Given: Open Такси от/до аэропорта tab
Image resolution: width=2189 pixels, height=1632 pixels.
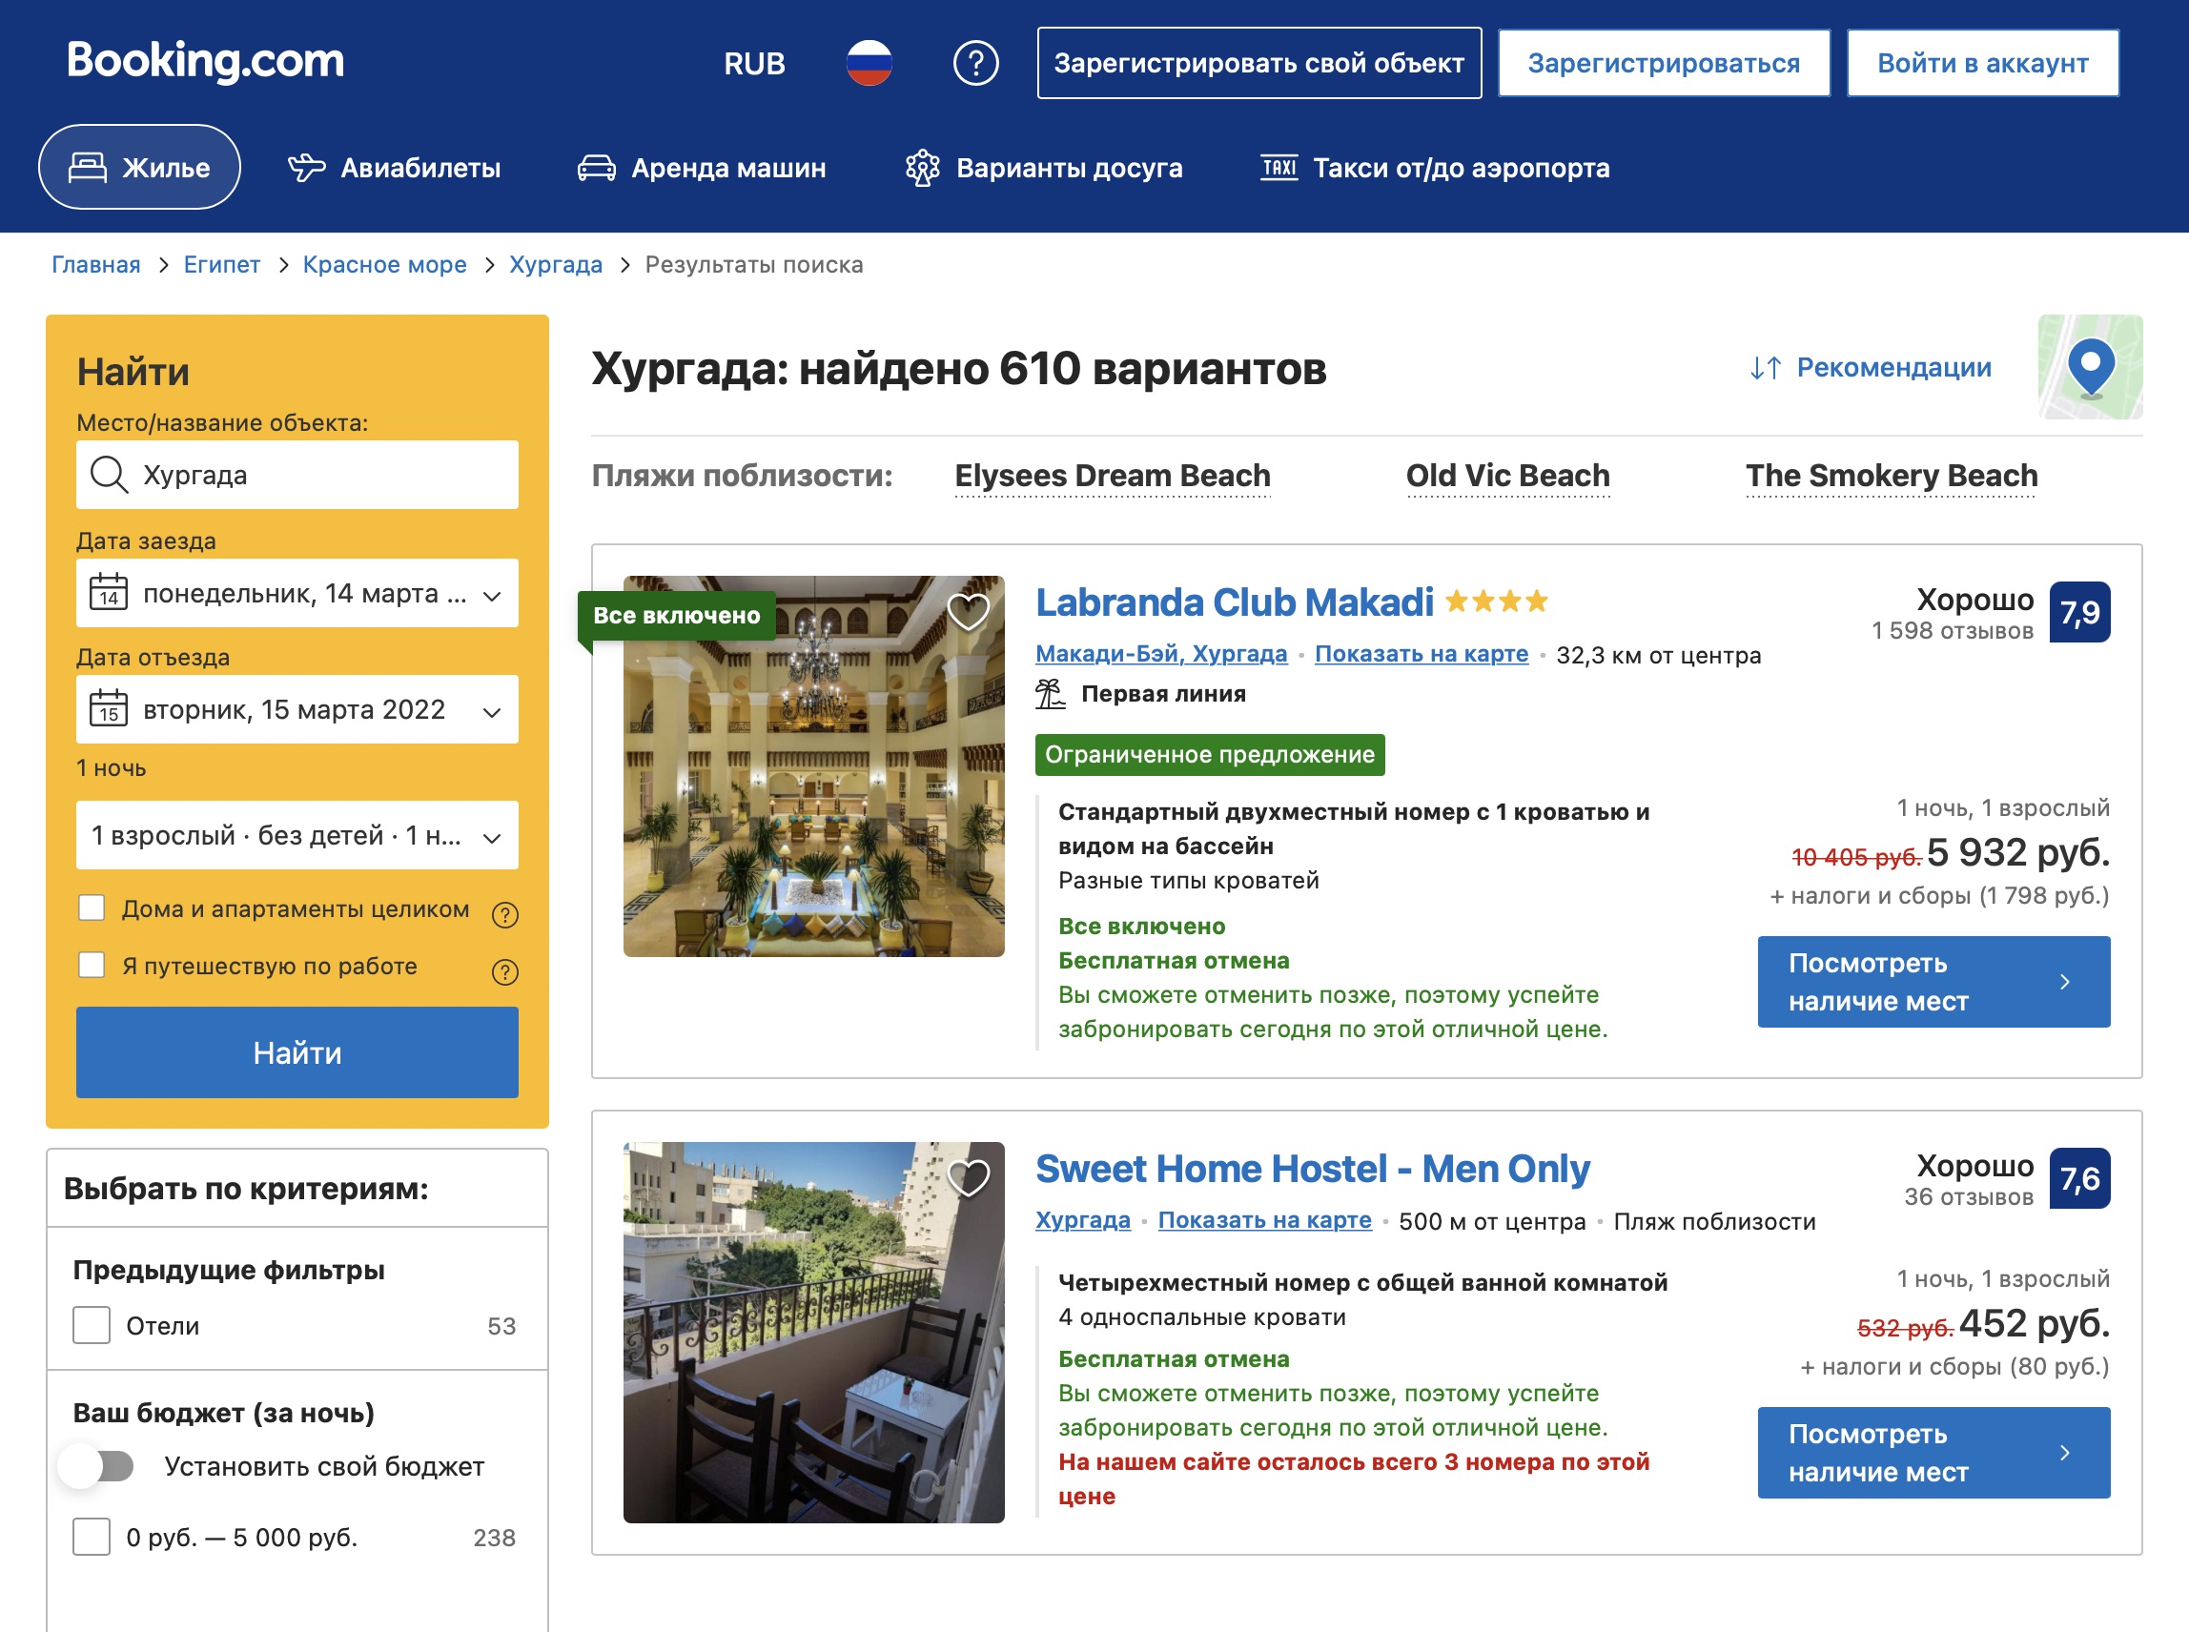Looking at the screenshot, I should (1434, 168).
